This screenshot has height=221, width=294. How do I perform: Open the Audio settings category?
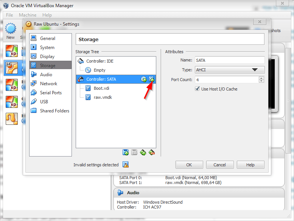click(x=50, y=75)
